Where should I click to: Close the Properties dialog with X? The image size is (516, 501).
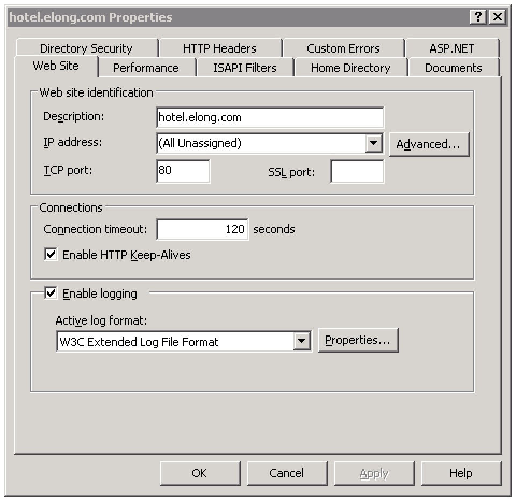pyautogui.click(x=498, y=17)
